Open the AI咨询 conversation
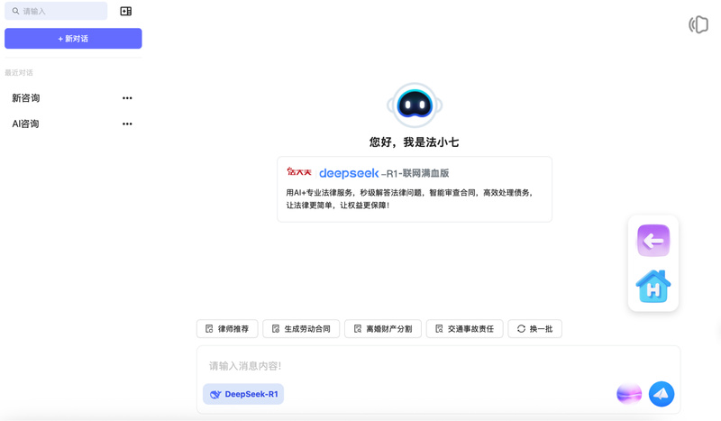The image size is (721, 421). 25,124
